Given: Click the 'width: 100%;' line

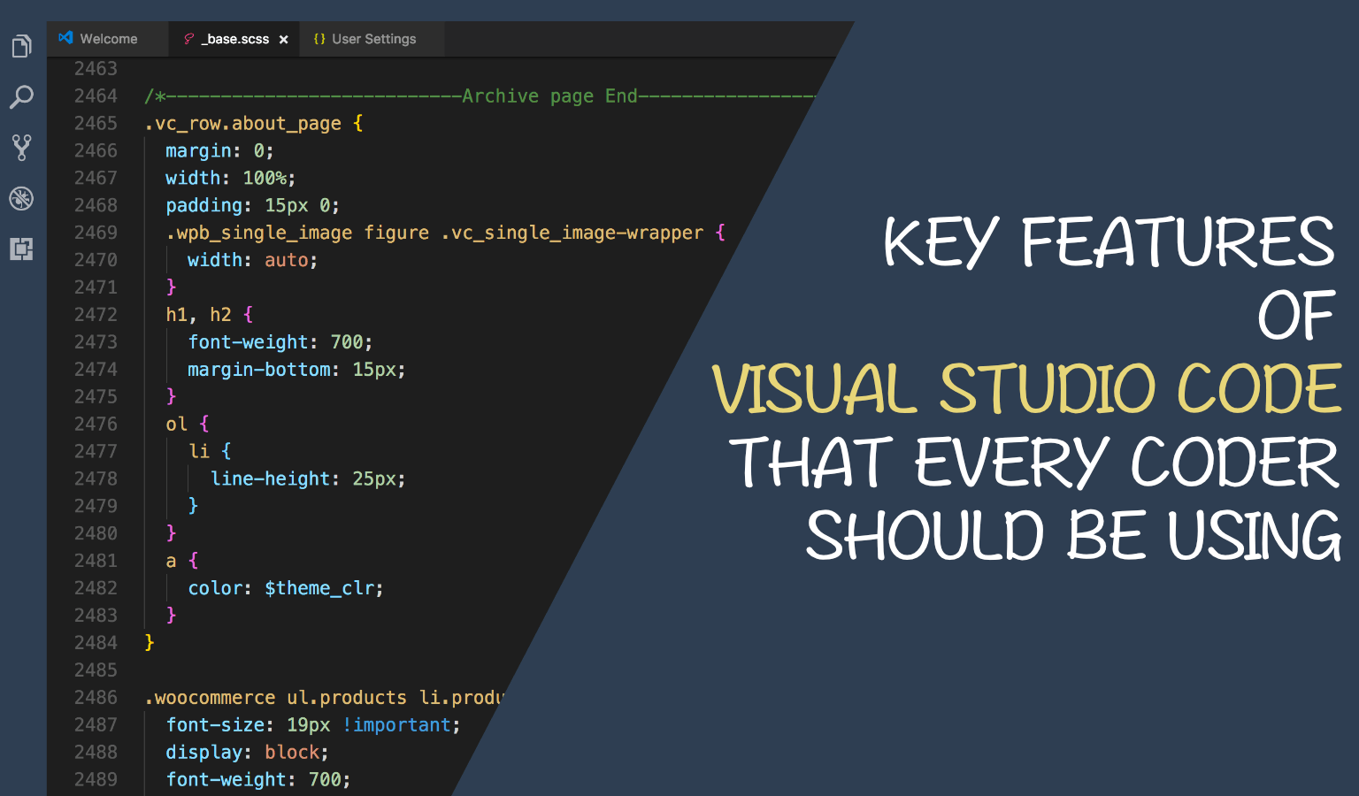Looking at the screenshot, I should (230, 179).
